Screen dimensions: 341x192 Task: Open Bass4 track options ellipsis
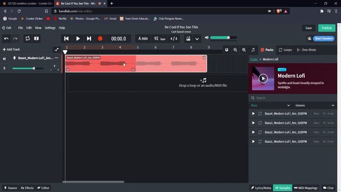point(56,58)
